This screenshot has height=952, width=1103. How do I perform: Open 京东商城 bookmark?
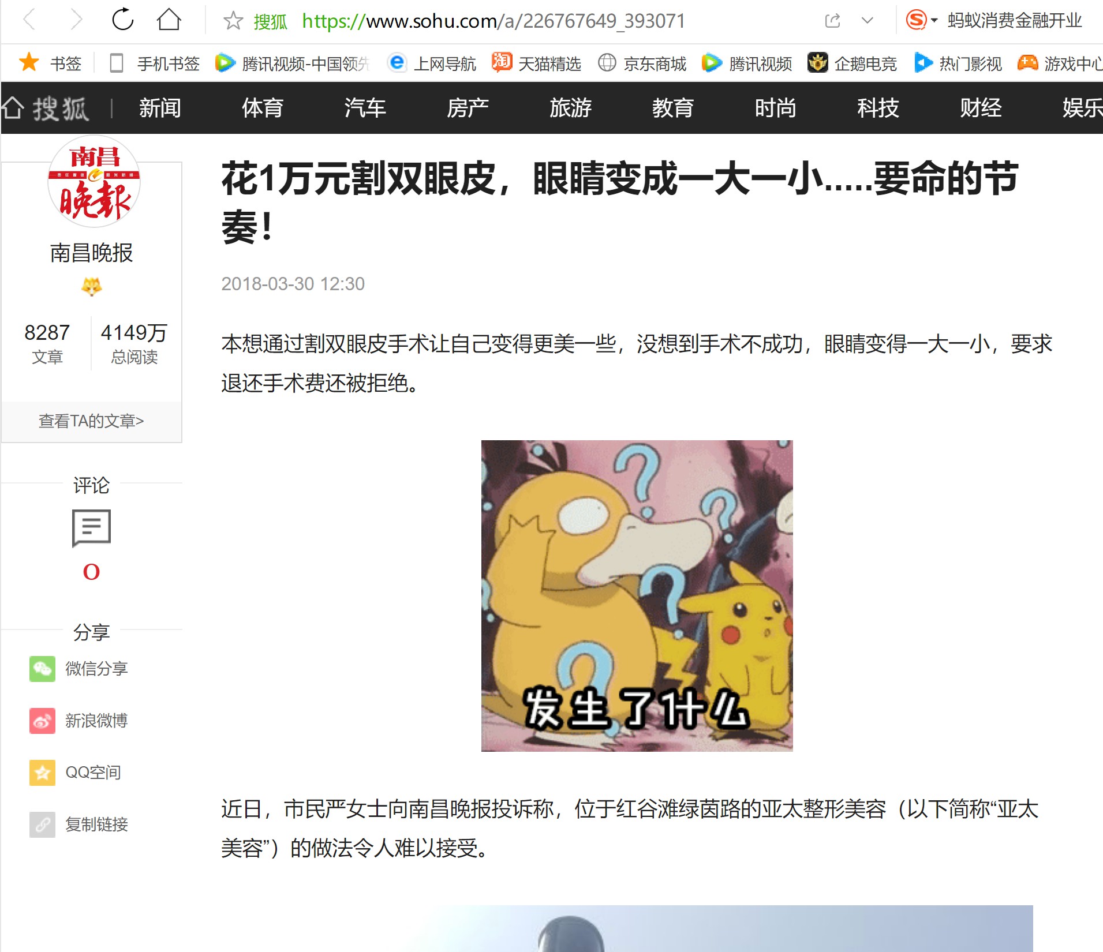642,63
